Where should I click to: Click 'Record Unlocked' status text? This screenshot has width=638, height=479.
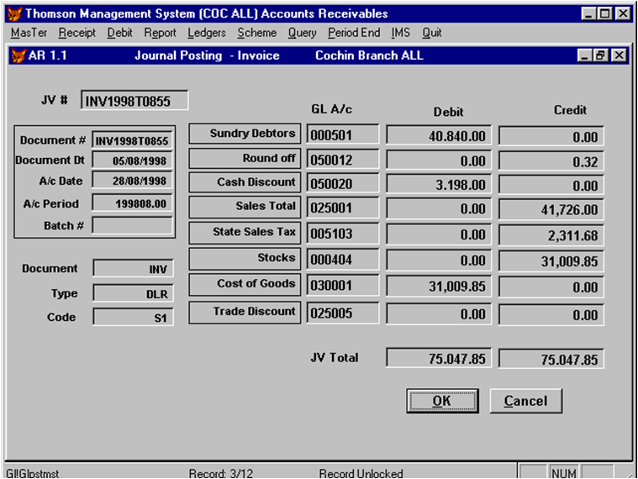(361, 473)
